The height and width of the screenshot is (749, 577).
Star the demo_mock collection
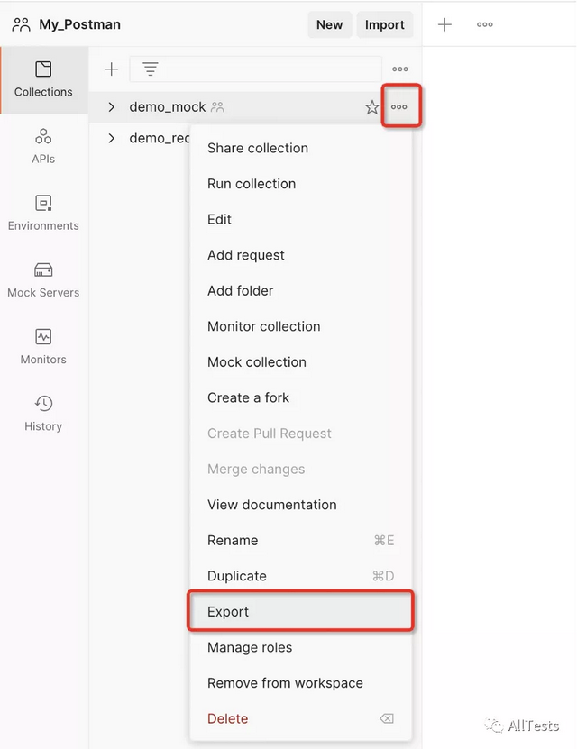pyautogui.click(x=371, y=107)
